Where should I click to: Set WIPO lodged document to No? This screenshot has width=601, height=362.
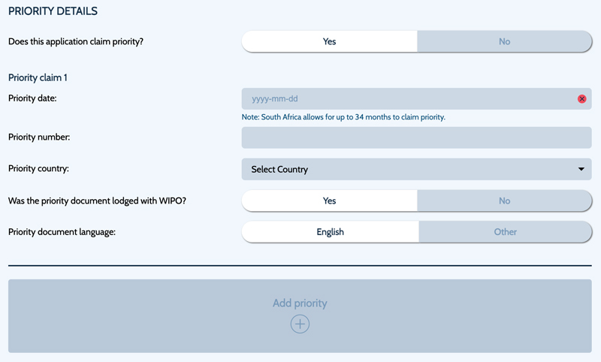pos(504,201)
